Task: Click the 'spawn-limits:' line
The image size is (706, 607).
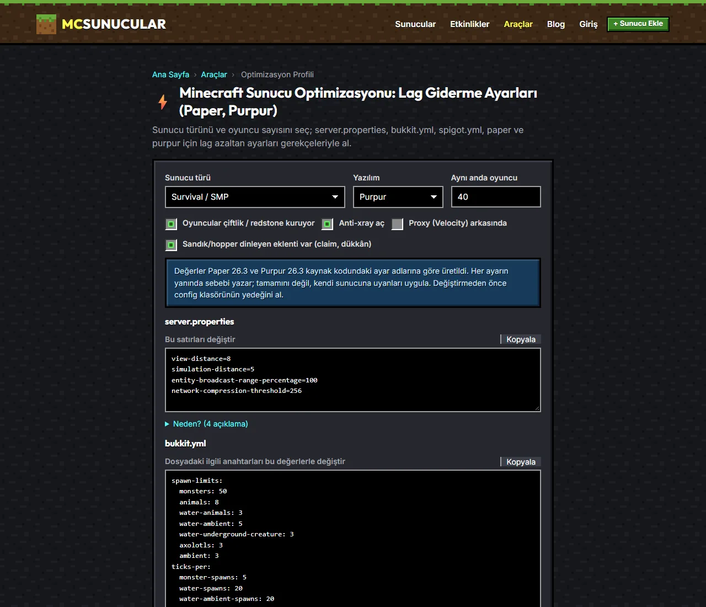Action: click(x=197, y=481)
